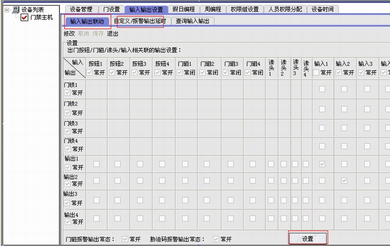This screenshot has height=246, width=390.
Task: Open the 查询输入输出 sub-tab
Action: coord(193,21)
